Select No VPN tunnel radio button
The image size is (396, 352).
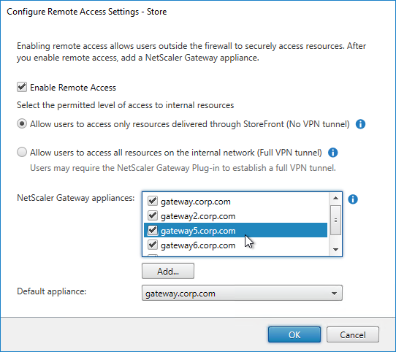(x=22, y=124)
